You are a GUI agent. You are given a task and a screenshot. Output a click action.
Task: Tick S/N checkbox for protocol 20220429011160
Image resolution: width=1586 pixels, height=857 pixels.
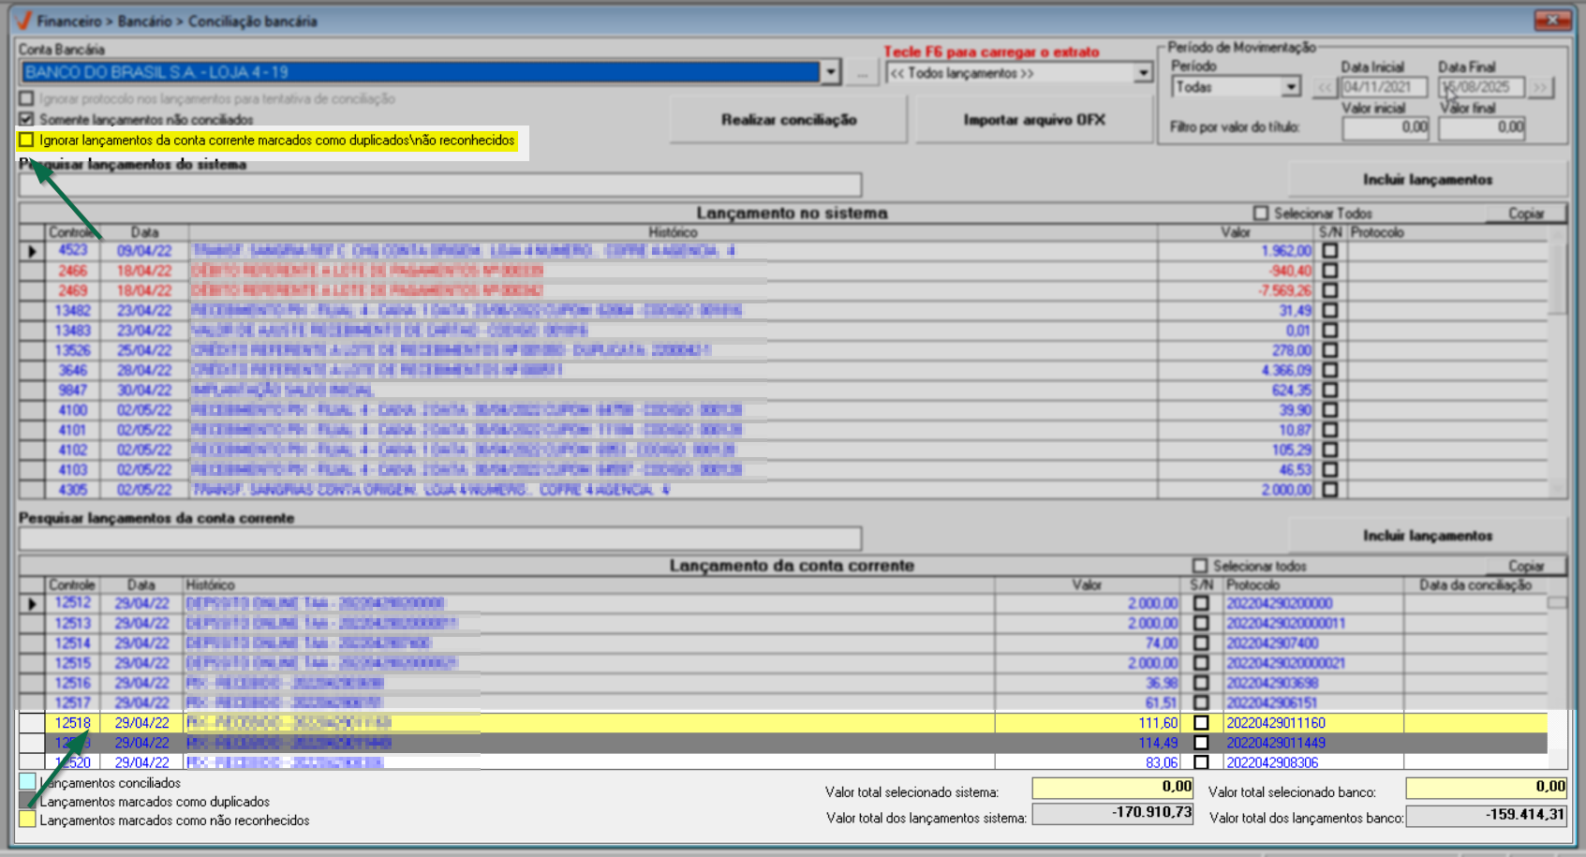point(1201,723)
